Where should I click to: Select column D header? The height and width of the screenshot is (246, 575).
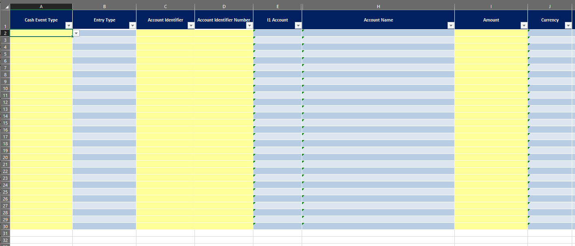(x=224, y=7)
